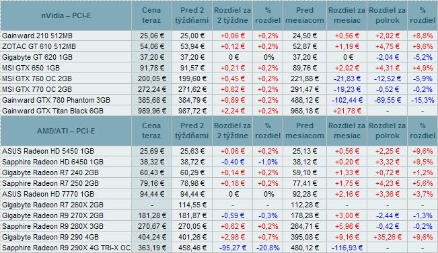Click the AMD/ATI – PCI-E section header
Screen dimensions: 438x253
point(66,131)
